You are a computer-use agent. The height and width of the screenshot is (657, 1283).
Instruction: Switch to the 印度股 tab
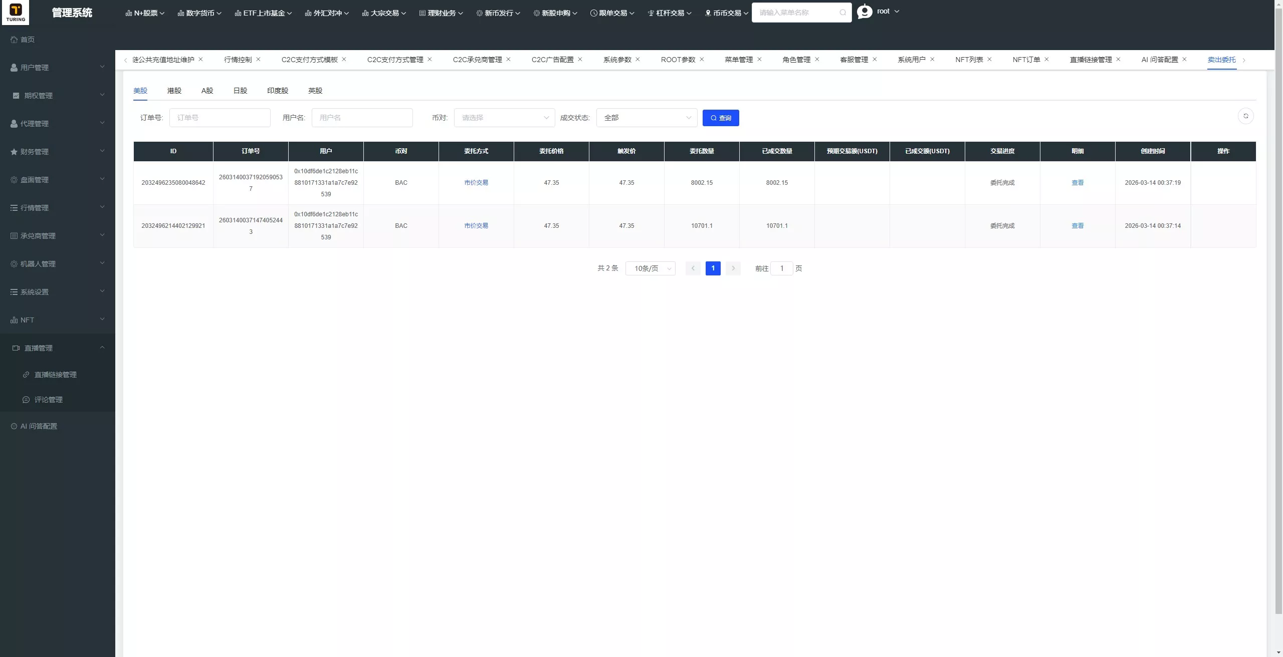[x=278, y=91]
